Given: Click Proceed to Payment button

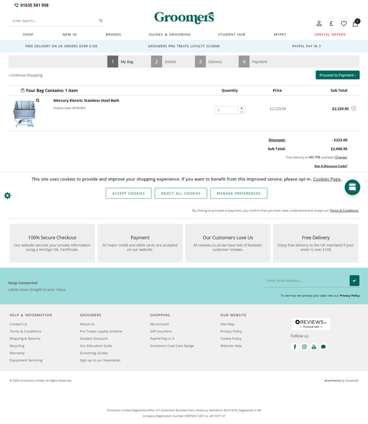Looking at the screenshot, I should tap(338, 75).
